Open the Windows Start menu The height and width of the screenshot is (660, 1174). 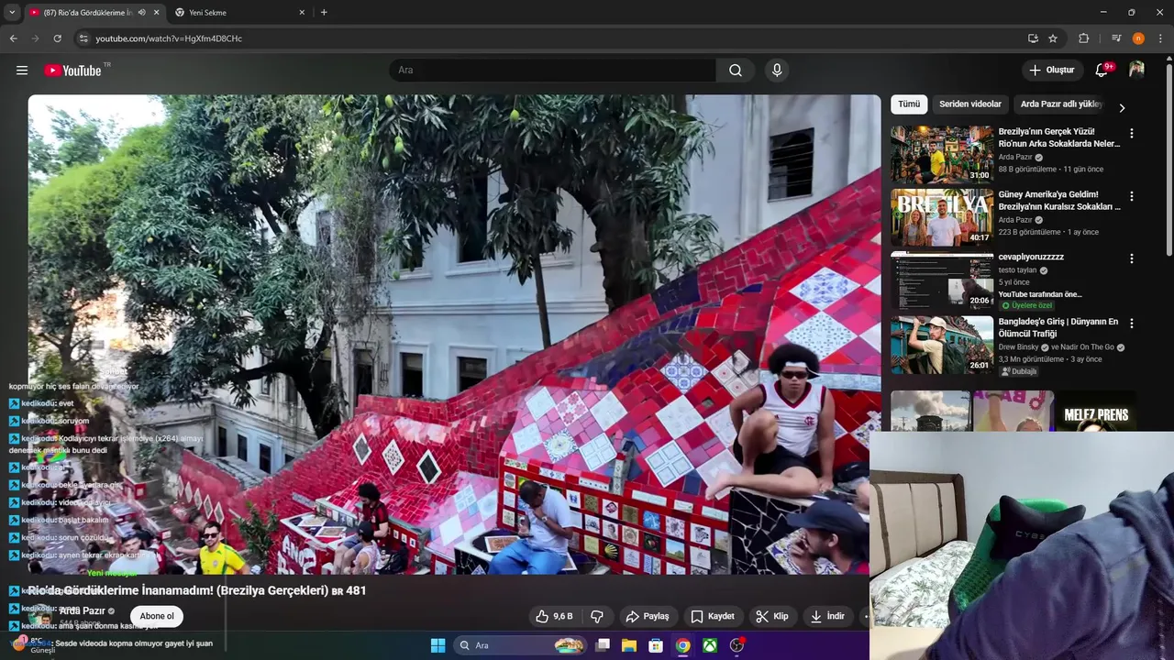tap(437, 645)
